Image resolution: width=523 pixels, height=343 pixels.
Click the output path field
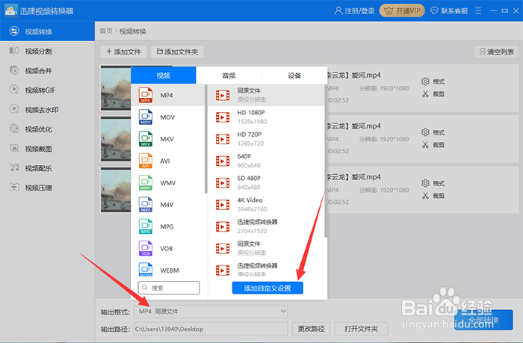coord(211,329)
